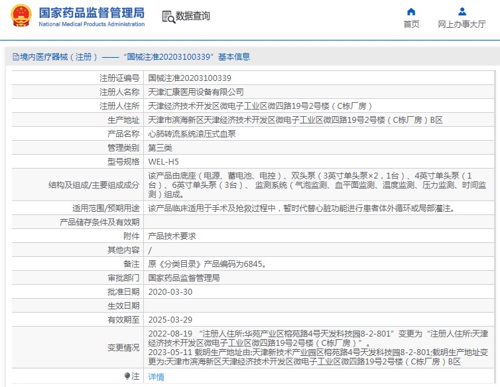Click the 管理类别 row label
The height and width of the screenshot is (387, 500).
tap(123, 148)
